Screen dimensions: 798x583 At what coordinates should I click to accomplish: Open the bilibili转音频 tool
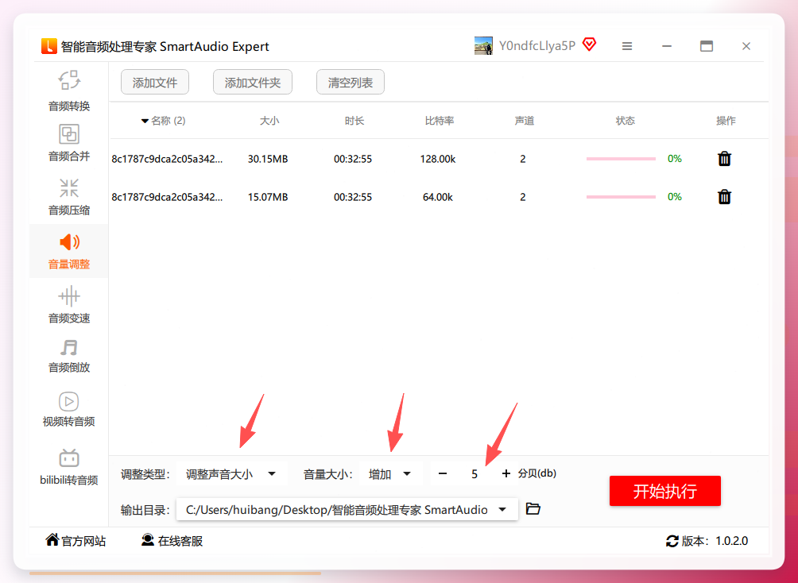click(x=69, y=466)
